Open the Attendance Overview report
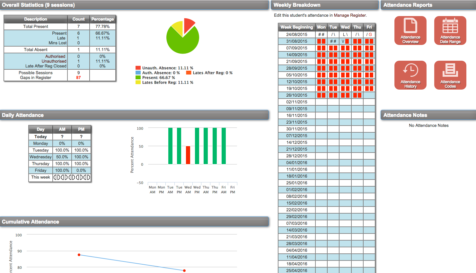 tap(410, 30)
